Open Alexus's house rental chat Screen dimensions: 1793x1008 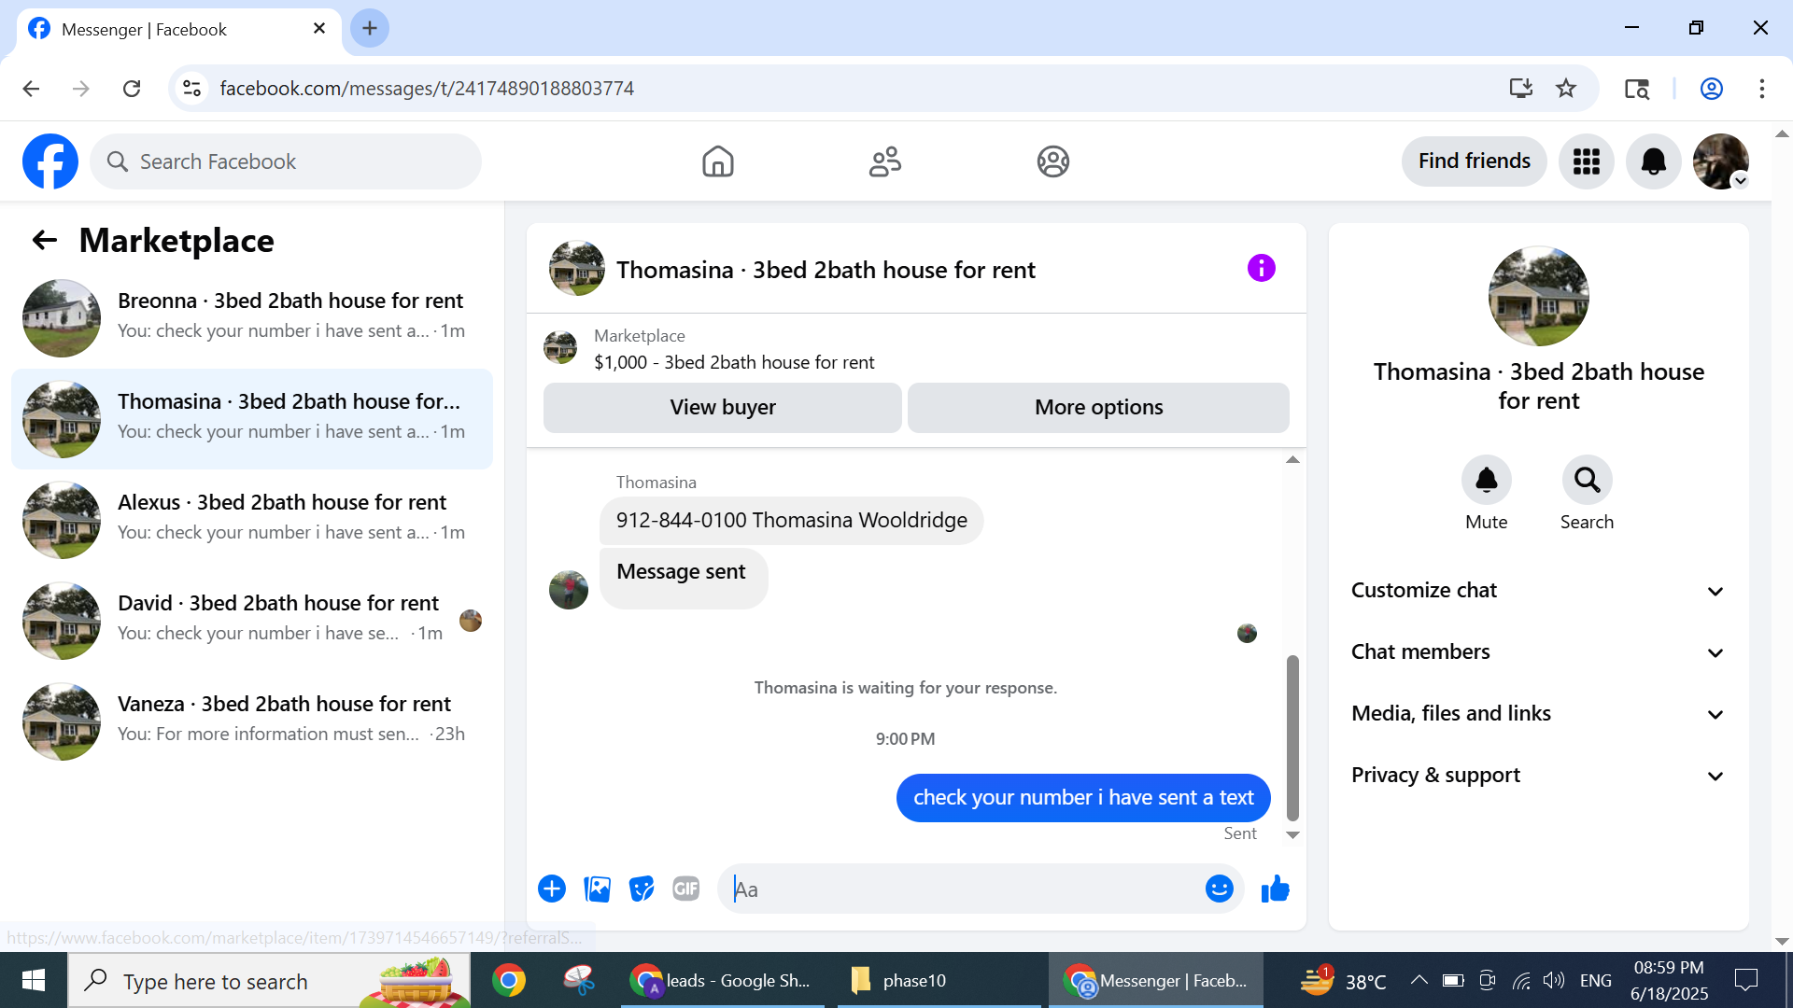[x=252, y=519]
